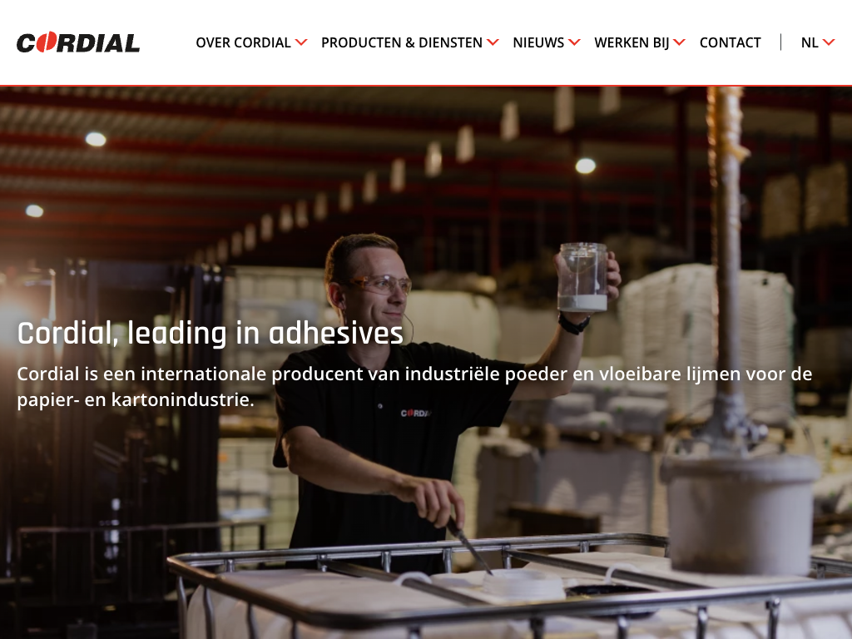Go to the Nieuws menu label
The width and height of the screenshot is (852, 639).
pos(538,42)
